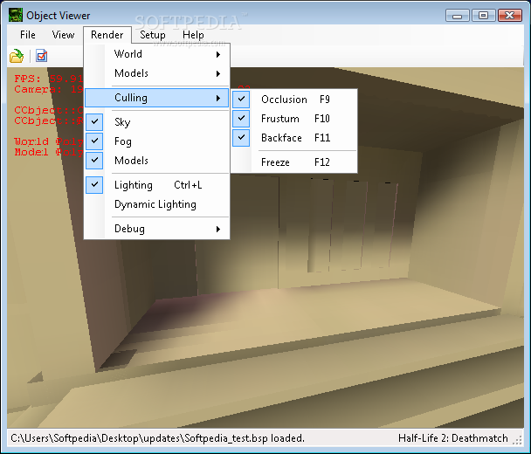Viewport: 531px width, 454px height.
Task: Open the Help menu
Action: 193,35
